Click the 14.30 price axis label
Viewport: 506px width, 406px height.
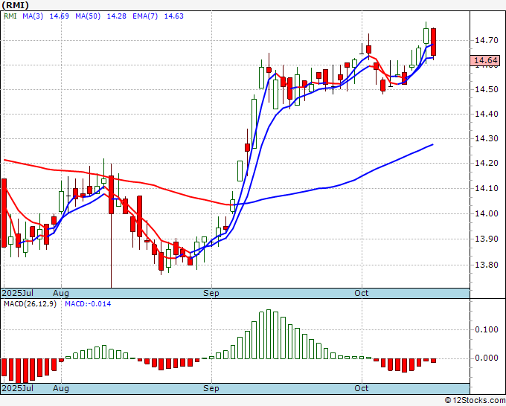pos(487,138)
